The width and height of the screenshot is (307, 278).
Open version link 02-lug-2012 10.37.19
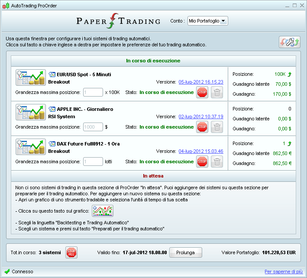201,116
